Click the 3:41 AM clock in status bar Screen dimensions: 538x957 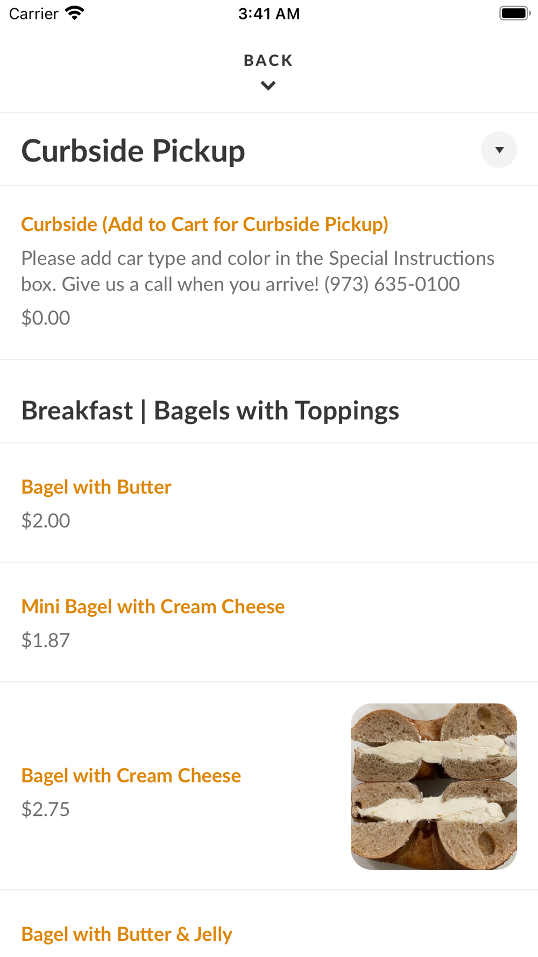tap(268, 13)
